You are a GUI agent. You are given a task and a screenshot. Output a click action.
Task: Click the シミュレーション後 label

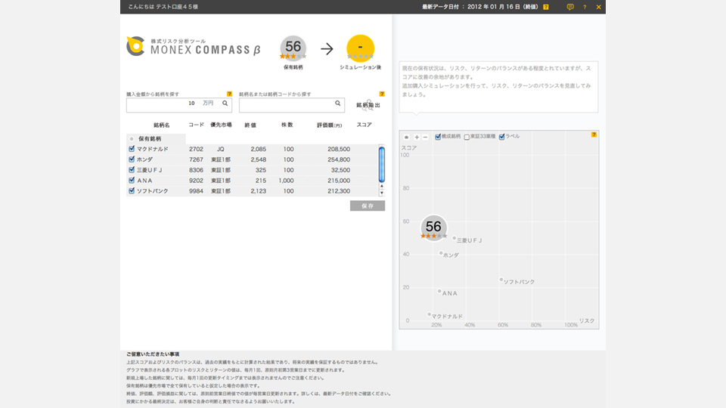[x=360, y=67]
